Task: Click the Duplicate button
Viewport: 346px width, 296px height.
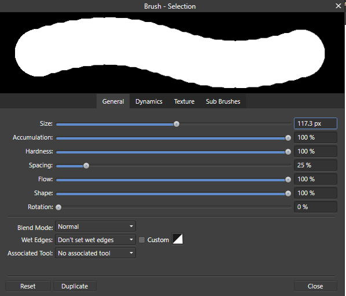Action: pos(75,286)
